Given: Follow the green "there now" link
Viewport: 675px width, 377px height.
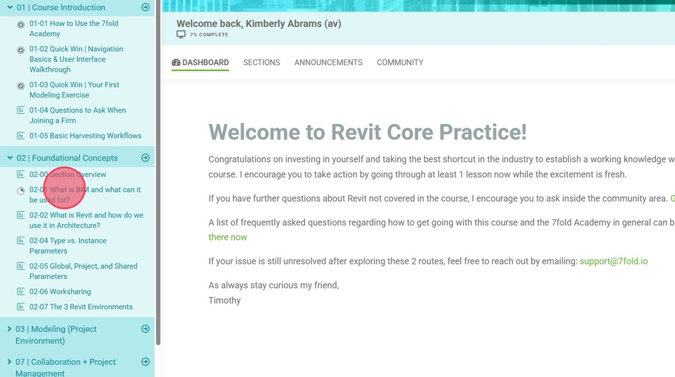Looking at the screenshot, I should click(228, 237).
